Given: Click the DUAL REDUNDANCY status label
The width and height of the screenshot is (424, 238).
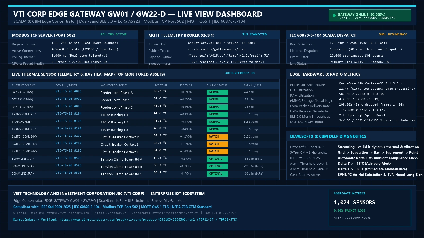Looking at the screenshot, I should tap(393, 34).
